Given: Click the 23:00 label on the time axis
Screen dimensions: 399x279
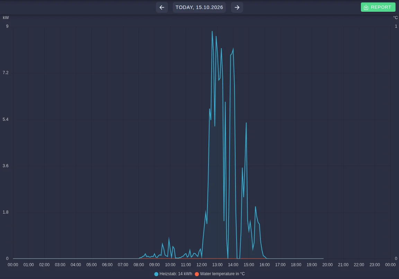Looking at the screenshot, I should coord(374,265).
